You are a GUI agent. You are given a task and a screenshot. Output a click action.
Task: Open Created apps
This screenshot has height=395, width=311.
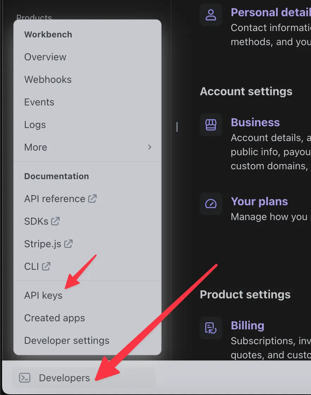pos(54,318)
